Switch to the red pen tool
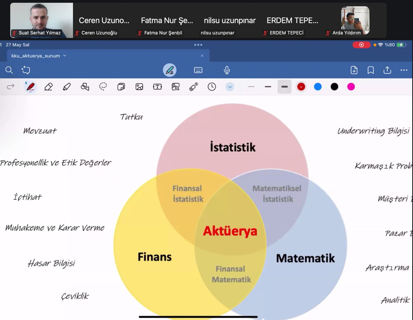Screen dimensions: 413x320 coord(30,87)
